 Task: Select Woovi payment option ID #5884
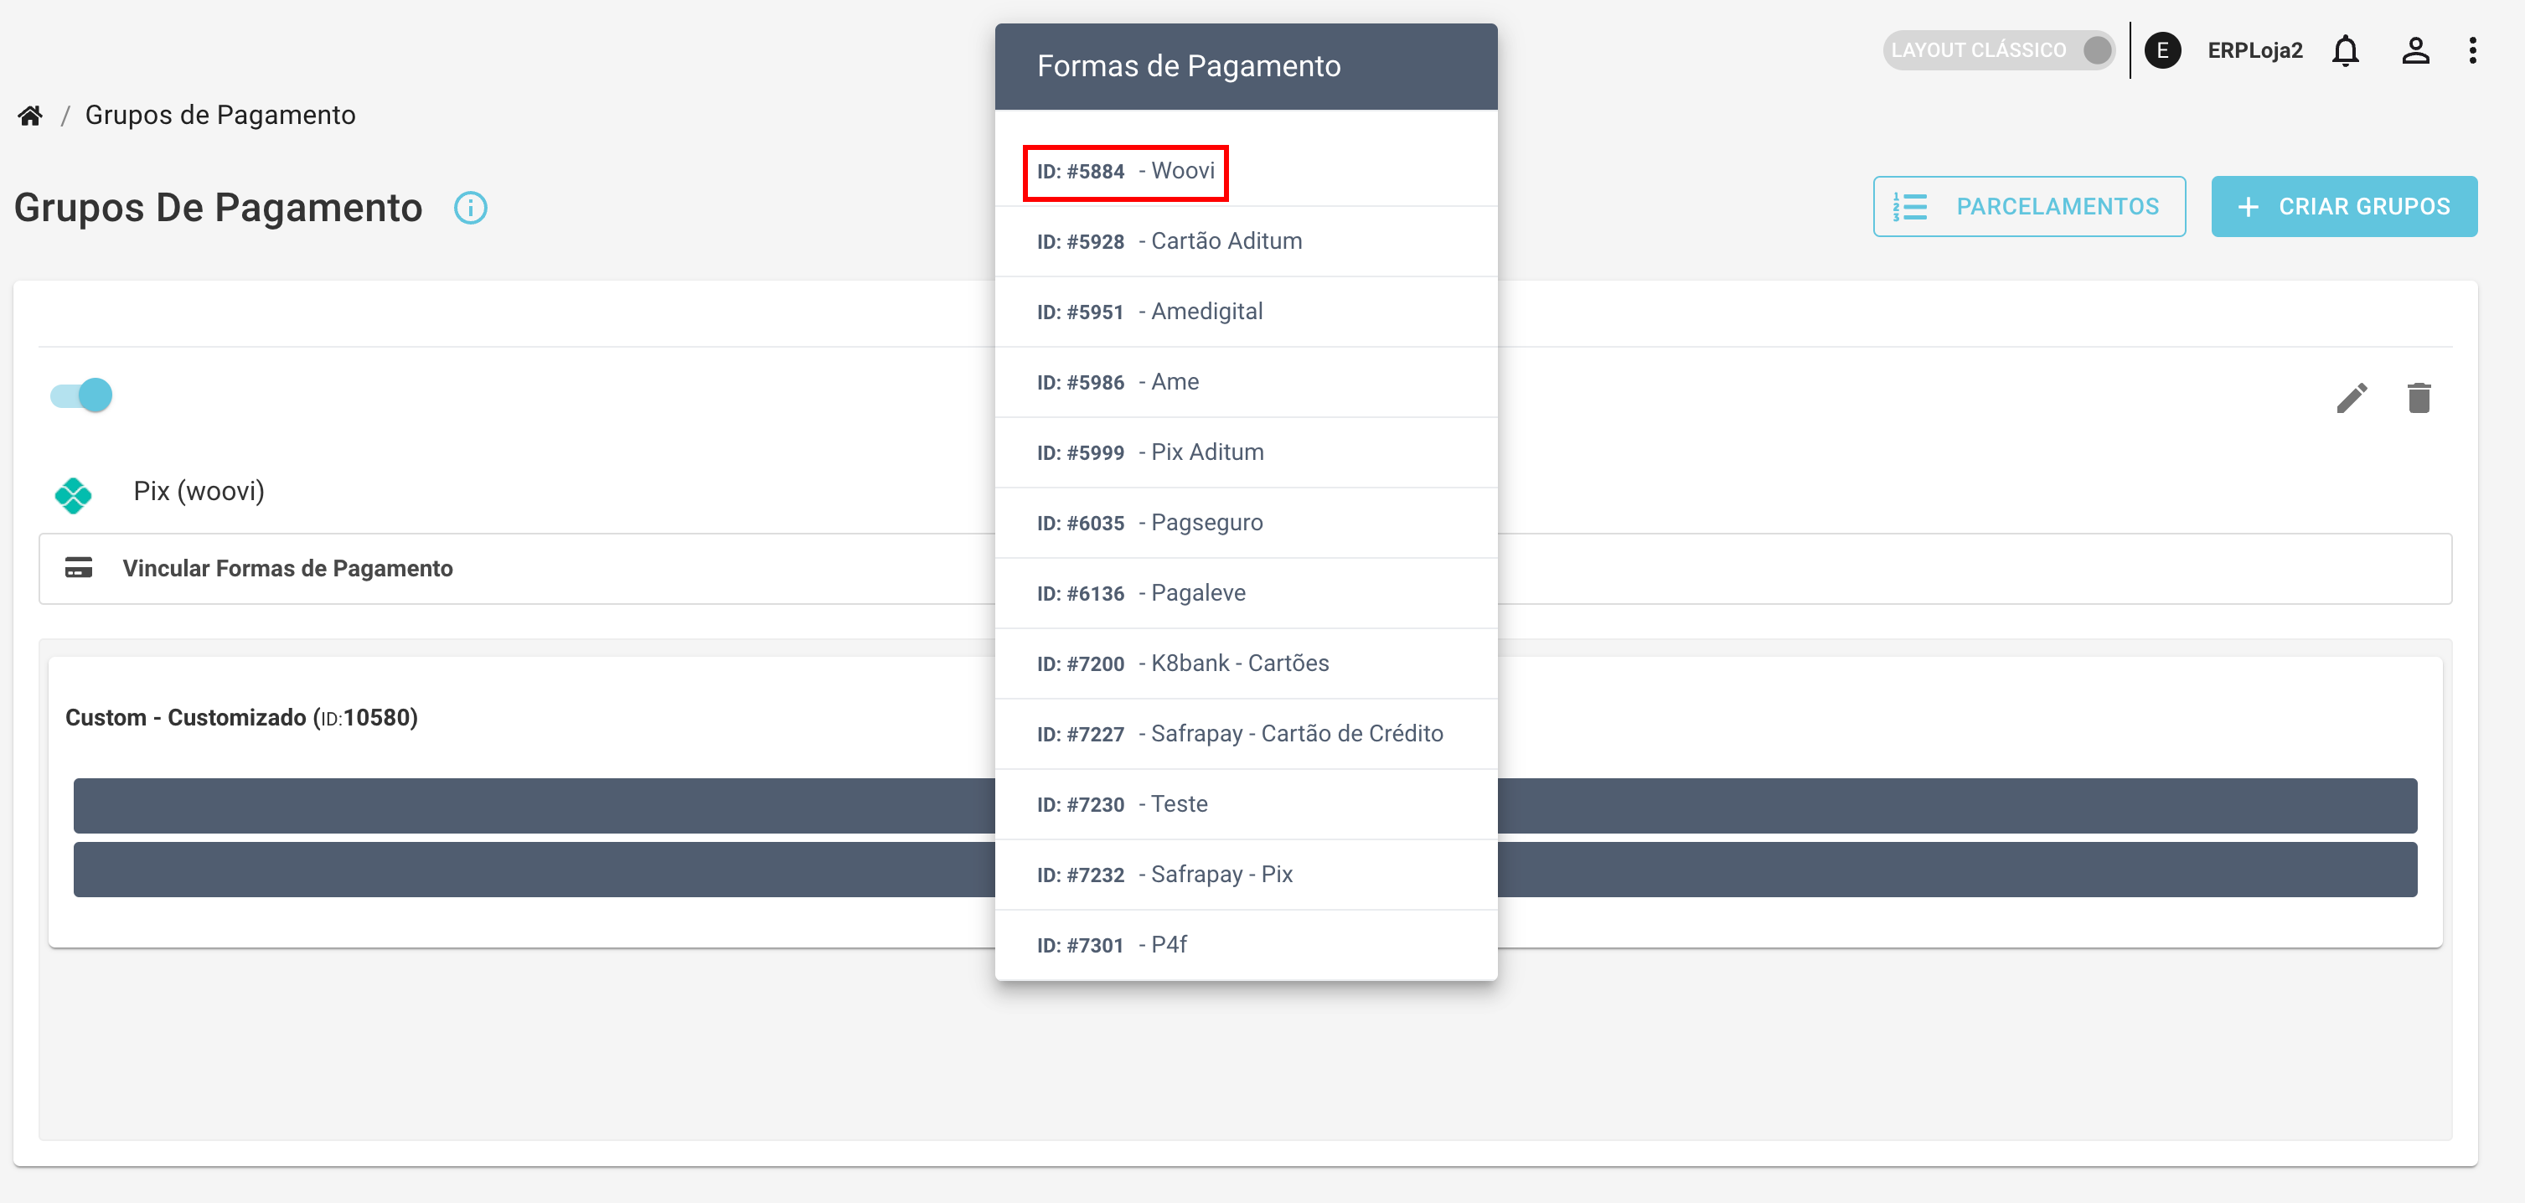(x=1125, y=172)
